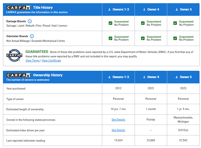The image size is (201, 148).
Task: Select the Owner 5 column header in Title History
Action: click(183, 9)
